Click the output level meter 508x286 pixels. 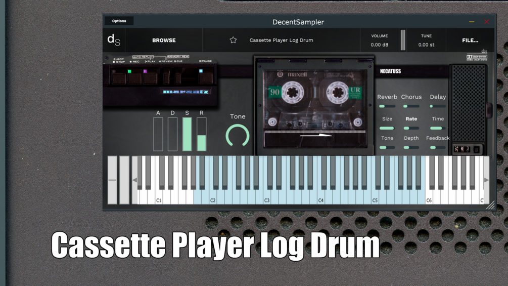coord(403,40)
